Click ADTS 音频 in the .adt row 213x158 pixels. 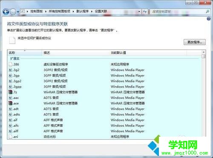point(51,109)
